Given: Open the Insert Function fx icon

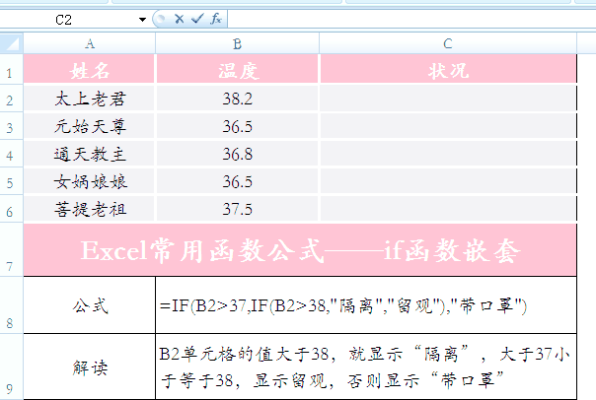Looking at the screenshot, I should click(x=215, y=19).
